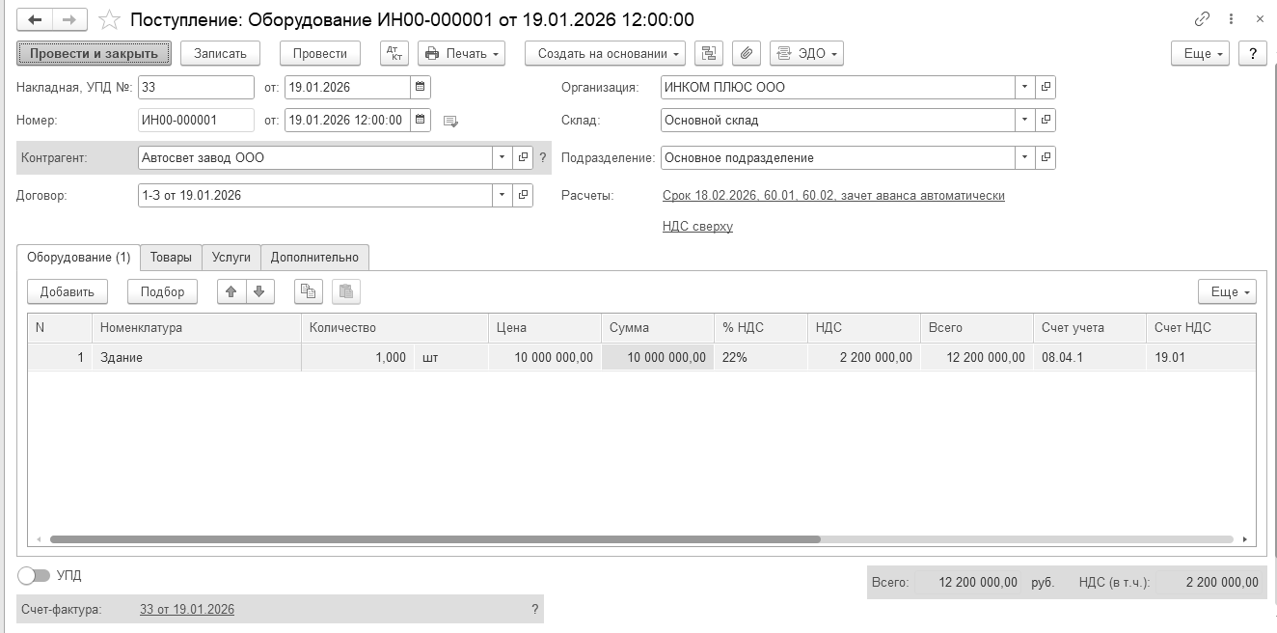The width and height of the screenshot is (1277, 633).
Task: Click Накладная, УПД № field
Action: pos(196,87)
